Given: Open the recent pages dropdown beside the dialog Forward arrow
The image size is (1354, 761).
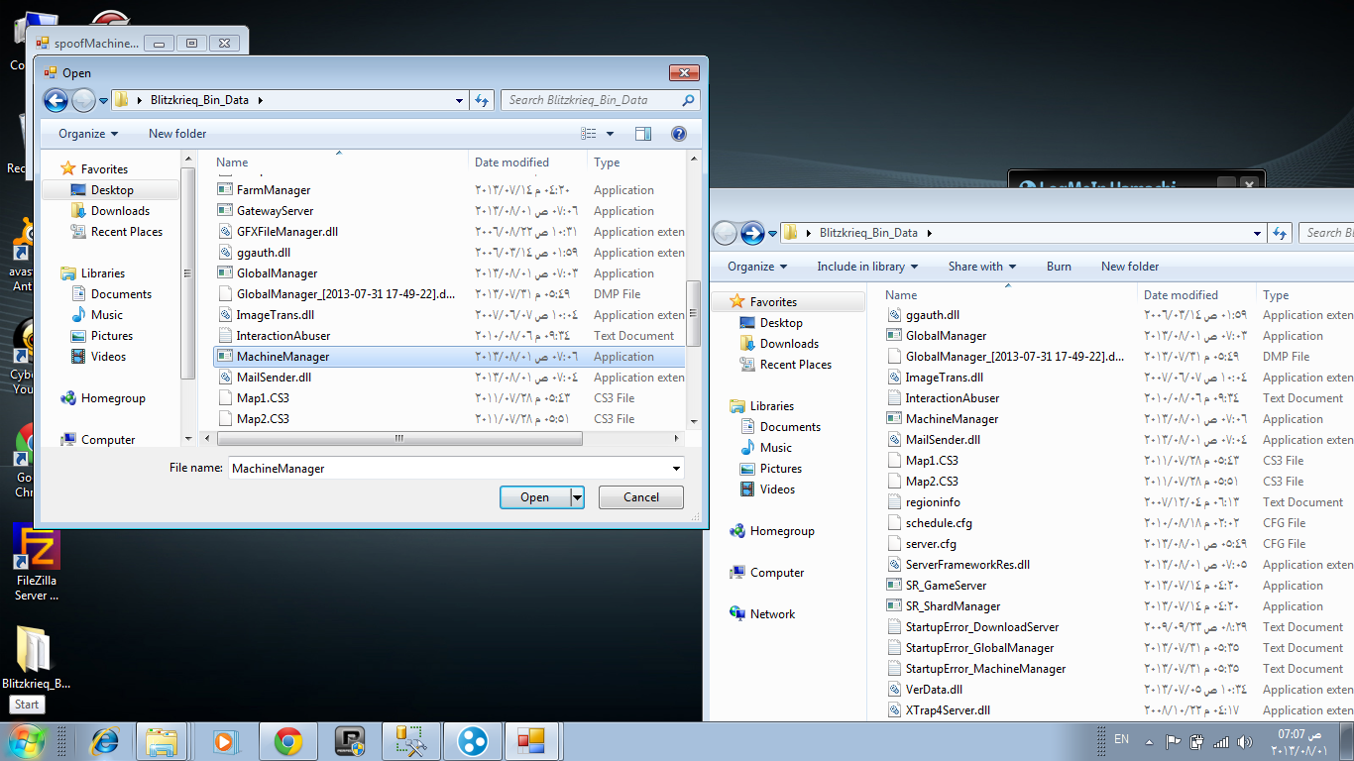Looking at the screenshot, I should click(x=103, y=101).
